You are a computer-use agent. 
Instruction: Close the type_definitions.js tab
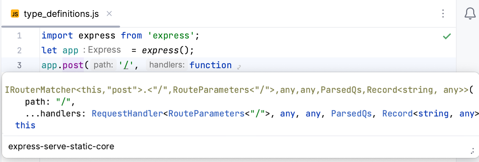(x=109, y=14)
